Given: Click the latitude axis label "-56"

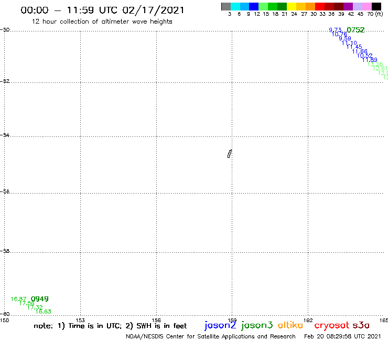Looking at the screenshot, I should coord(5,191).
